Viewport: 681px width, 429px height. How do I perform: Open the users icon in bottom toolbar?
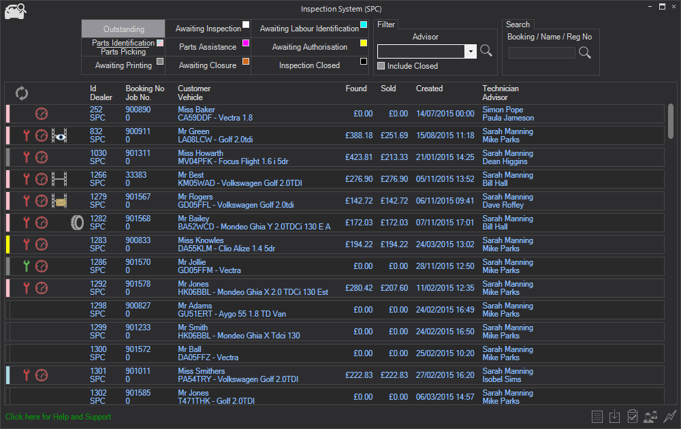(x=650, y=416)
